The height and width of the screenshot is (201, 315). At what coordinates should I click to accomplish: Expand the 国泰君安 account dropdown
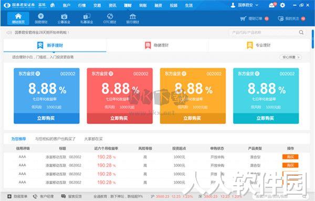[x=257, y=5]
